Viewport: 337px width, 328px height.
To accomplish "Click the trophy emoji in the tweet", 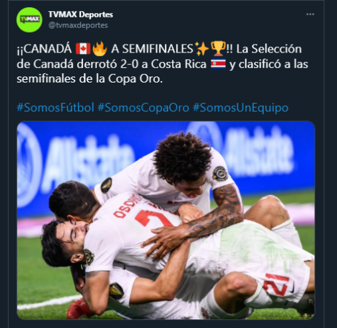I will coord(219,49).
